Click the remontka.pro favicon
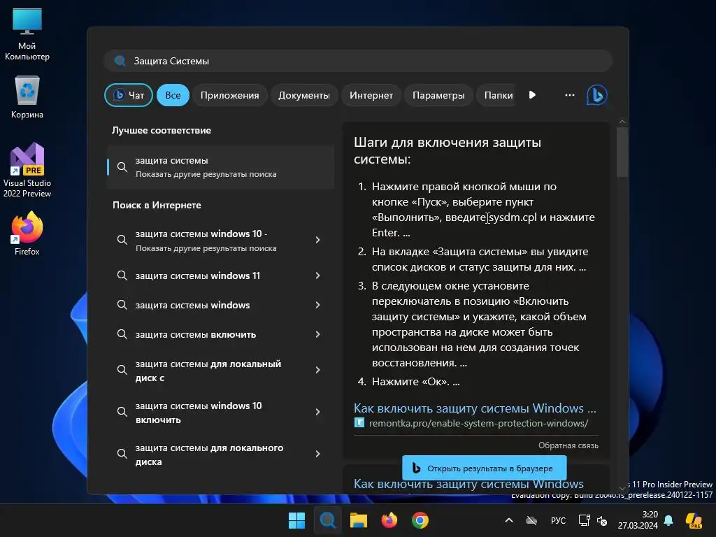Viewport: 716px width, 537px height. click(359, 423)
